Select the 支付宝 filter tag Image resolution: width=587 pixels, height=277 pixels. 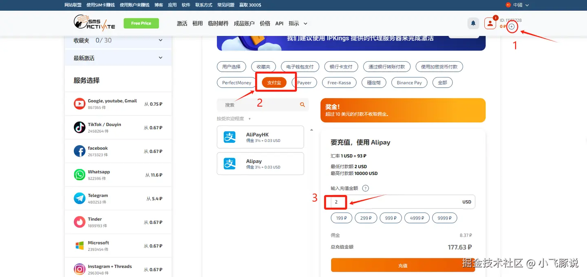[274, 82]
